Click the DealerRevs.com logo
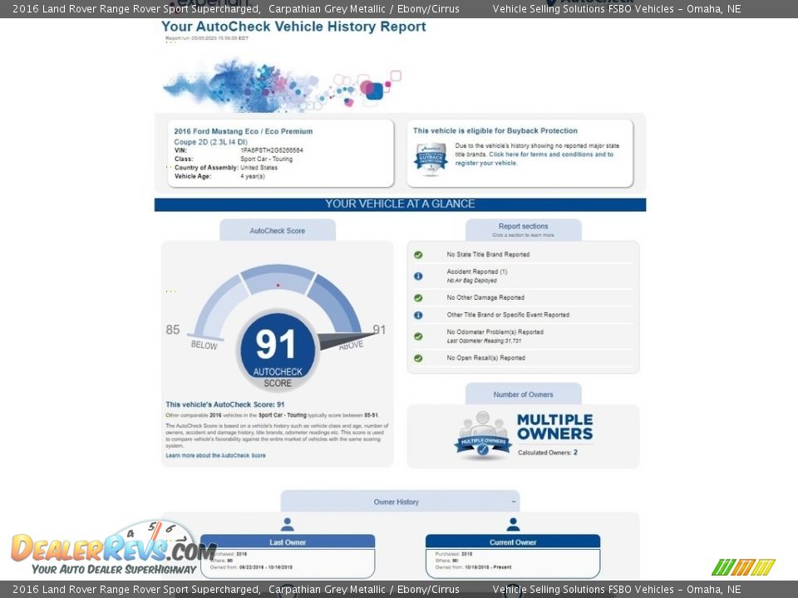 click(x=113, y=548)
